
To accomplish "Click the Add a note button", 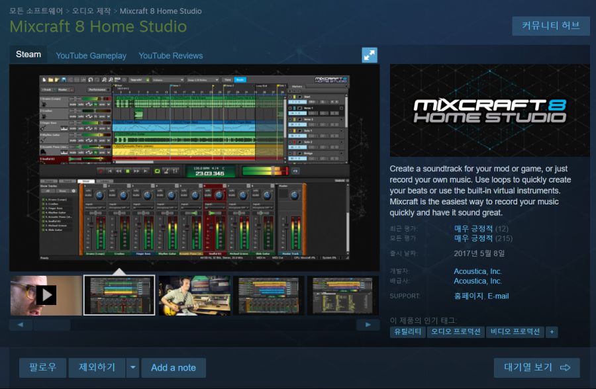I will tap(173, 368).
